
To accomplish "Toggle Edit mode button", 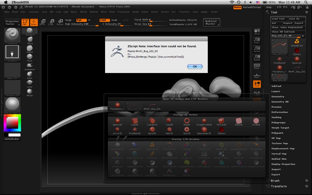I will [x=25, y=22].
